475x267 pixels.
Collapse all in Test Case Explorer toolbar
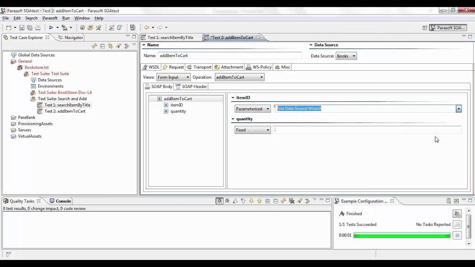102,46
